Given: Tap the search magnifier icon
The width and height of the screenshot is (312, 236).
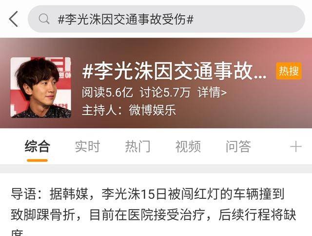Looking at the screenshot, I should click(x=44, y=19).
